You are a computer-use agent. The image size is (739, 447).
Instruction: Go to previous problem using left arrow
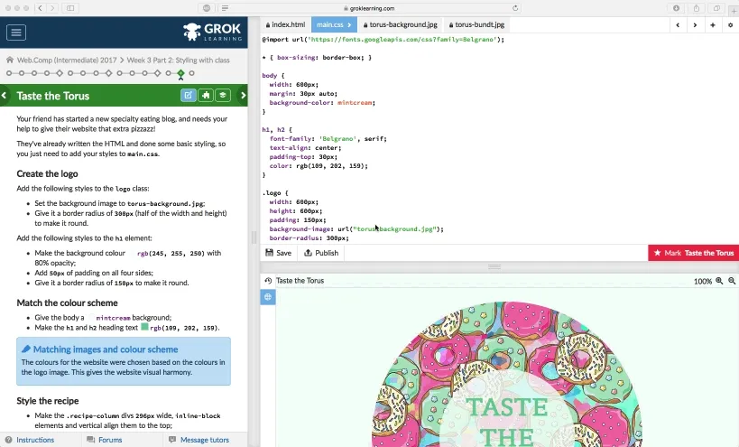pyautogui.click(x=4, y=95)
